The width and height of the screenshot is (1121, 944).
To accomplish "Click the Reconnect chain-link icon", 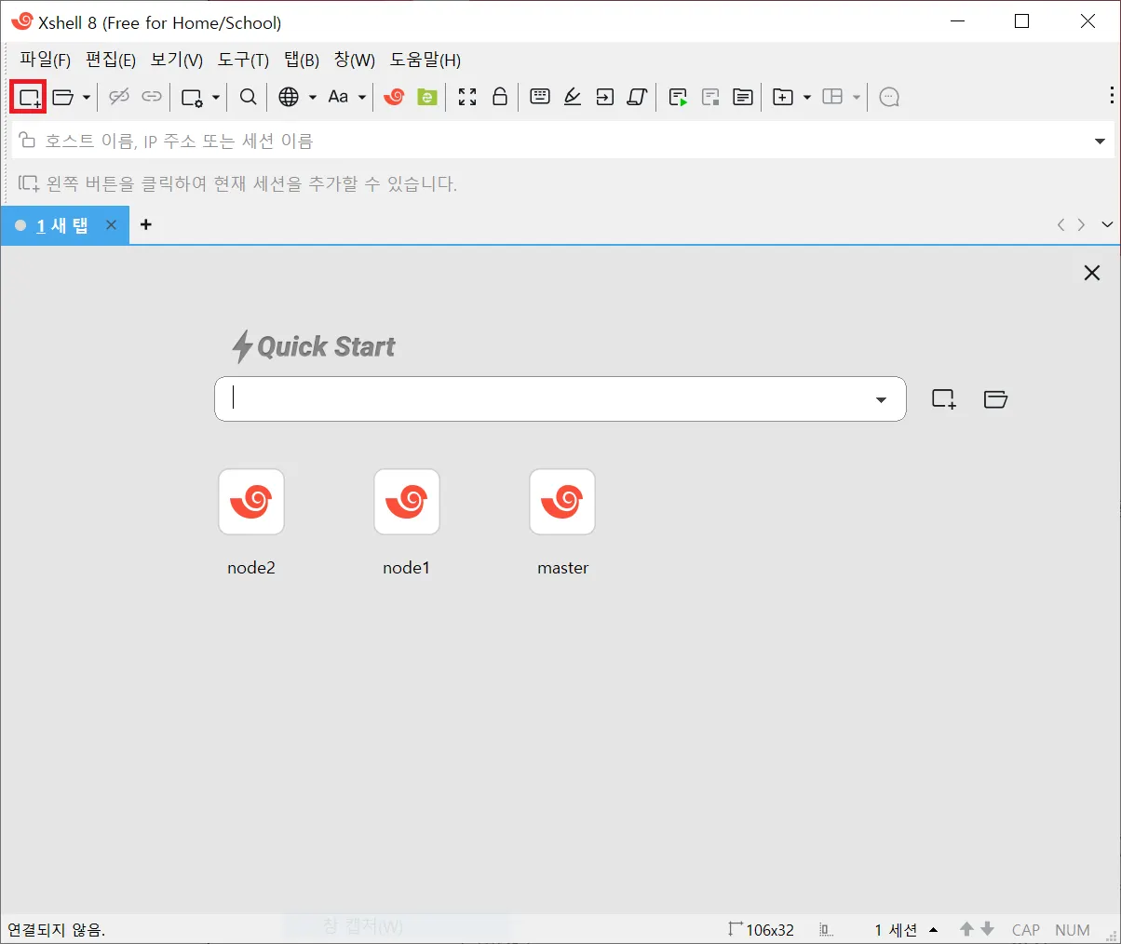I will click(x=152, y=97).
